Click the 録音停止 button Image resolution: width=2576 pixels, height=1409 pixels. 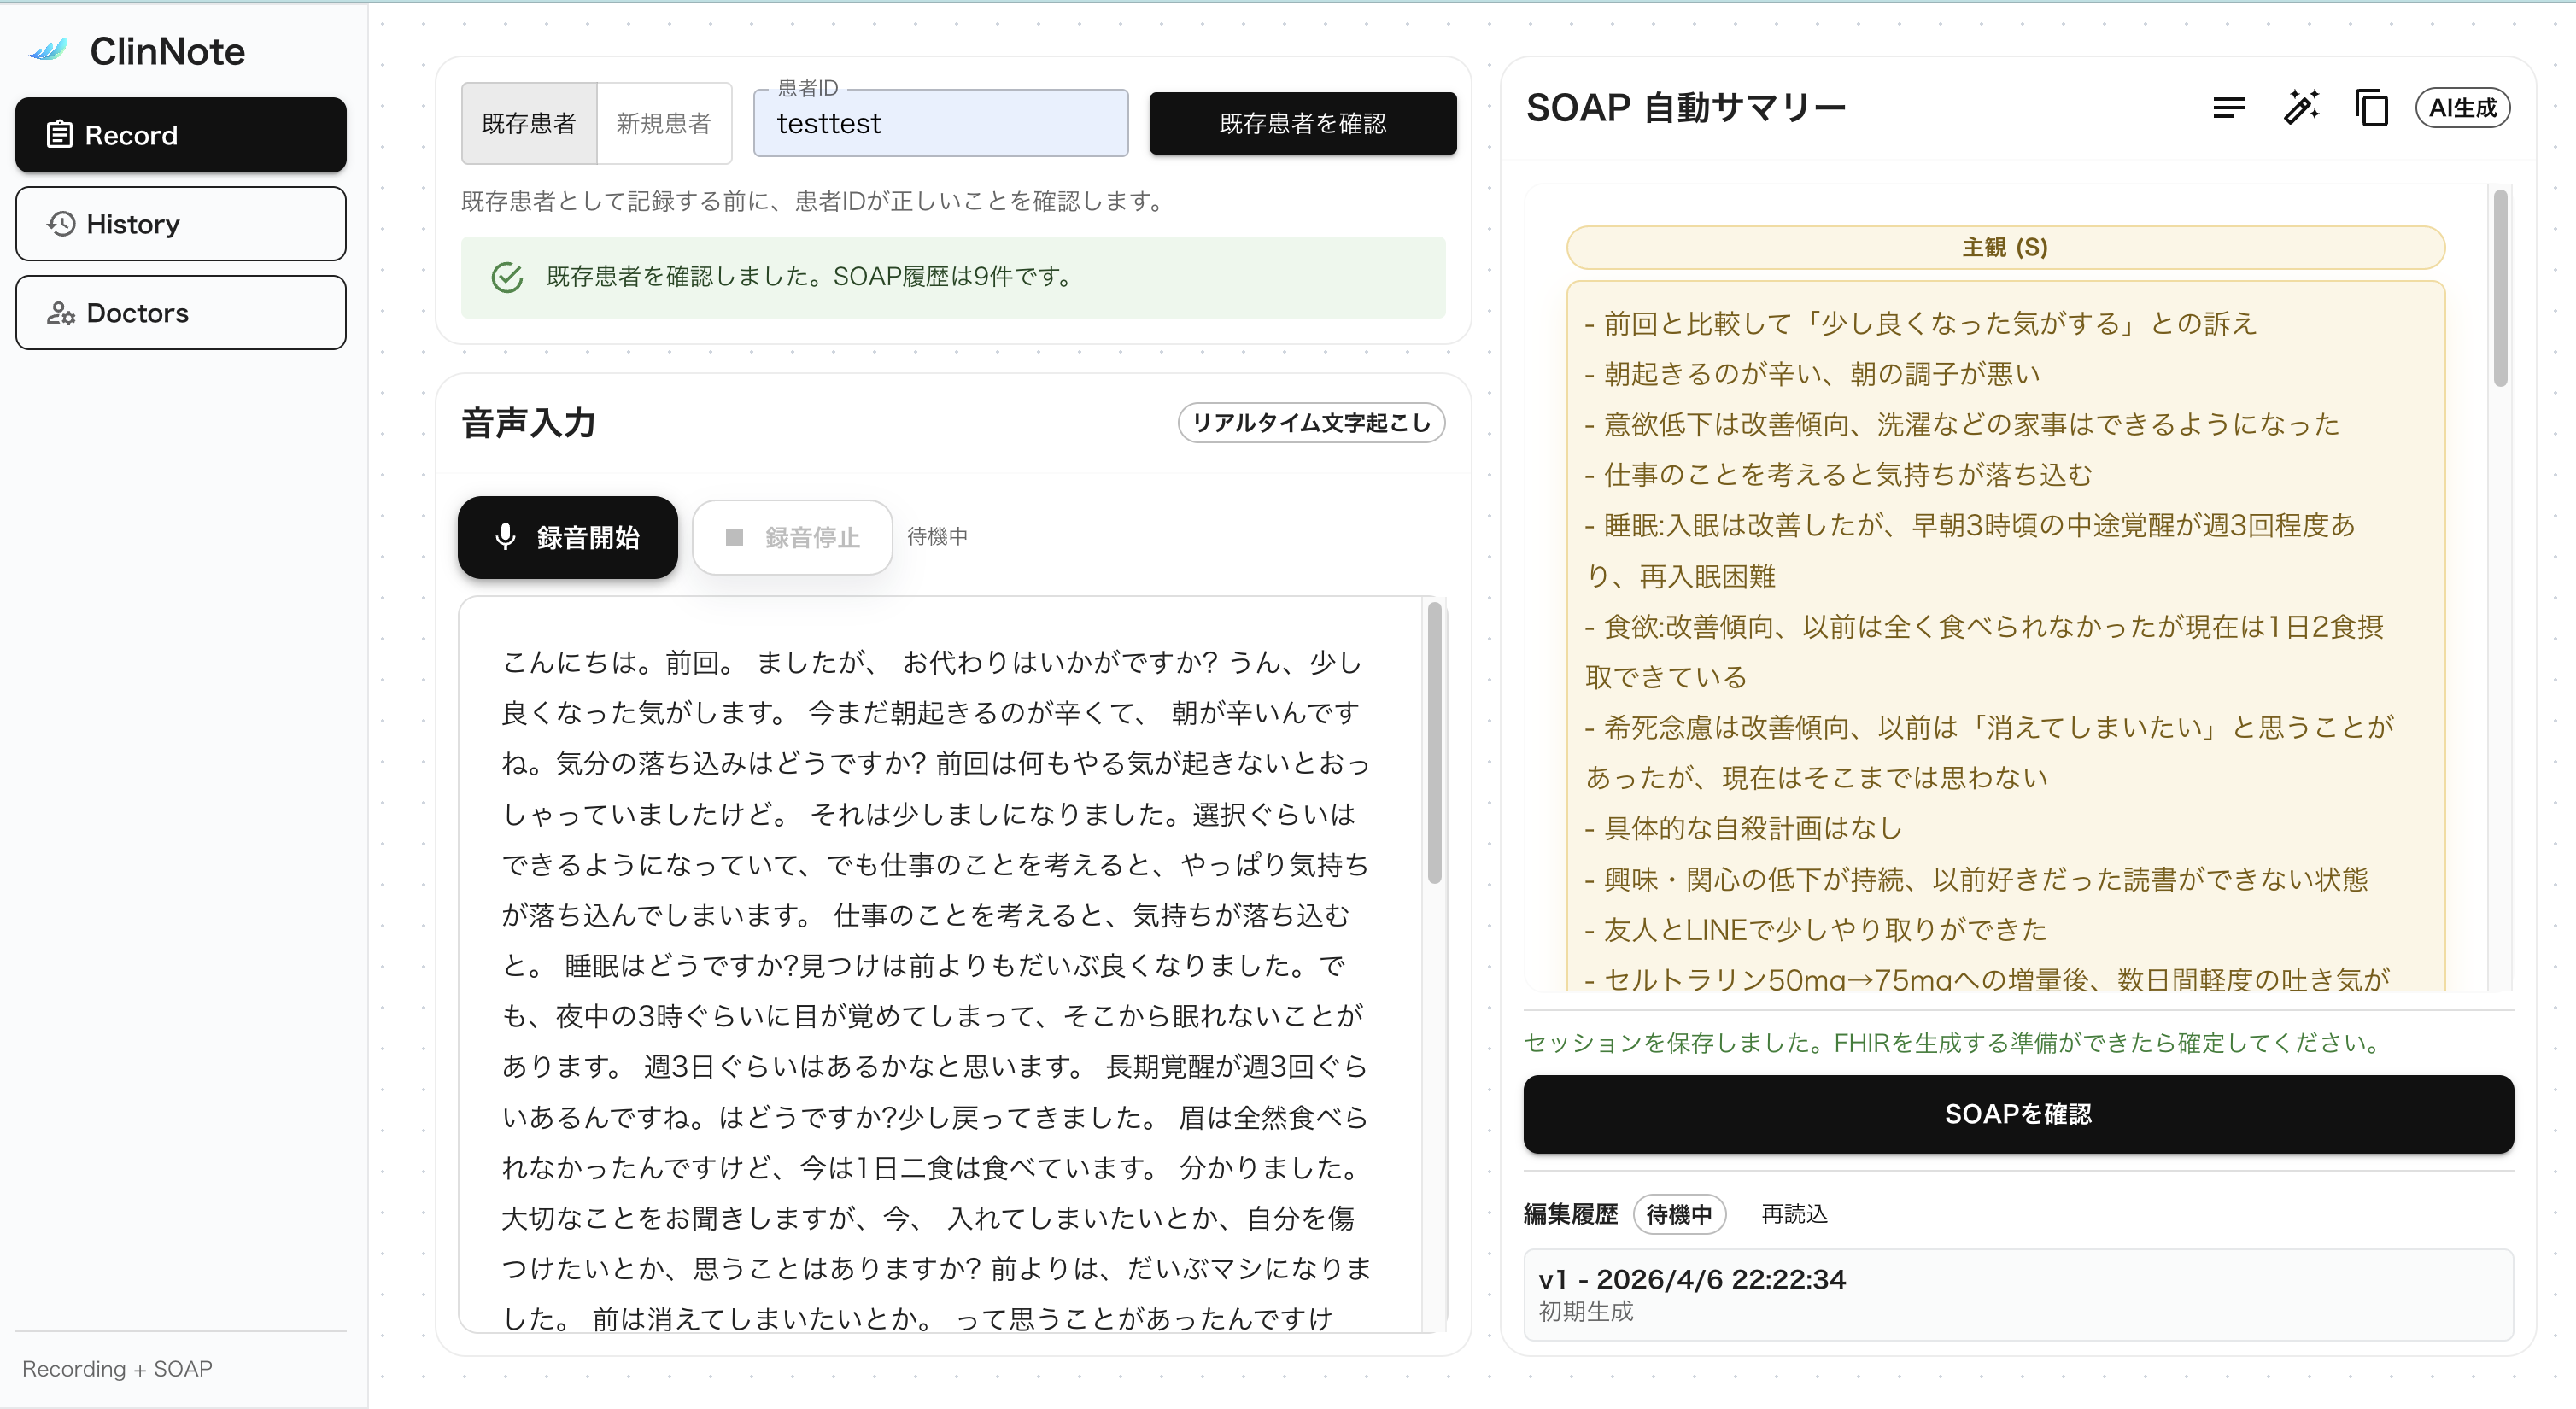point(792,537)
